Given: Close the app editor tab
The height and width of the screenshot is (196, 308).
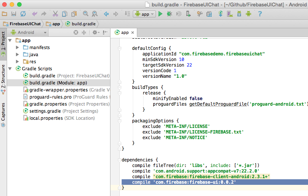Looking at the screenshot, I should [132, 33].
